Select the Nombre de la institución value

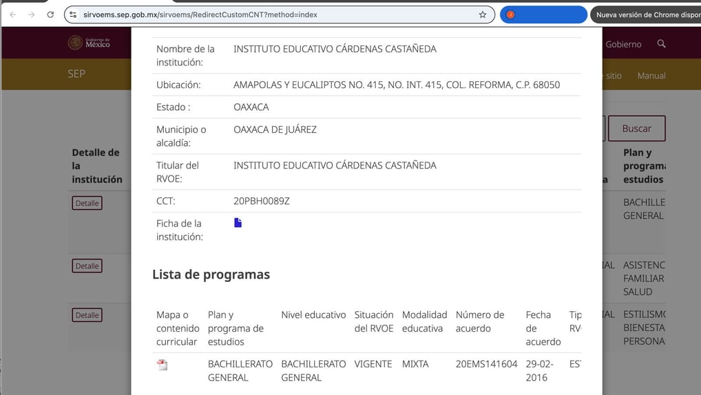tap(335, 49)
